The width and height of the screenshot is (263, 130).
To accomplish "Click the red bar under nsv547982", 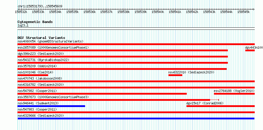I will click(102, 94).
